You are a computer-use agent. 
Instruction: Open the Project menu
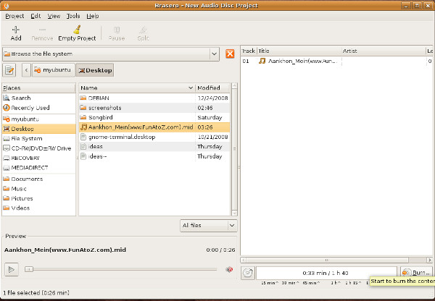click(x=14, y=15)
